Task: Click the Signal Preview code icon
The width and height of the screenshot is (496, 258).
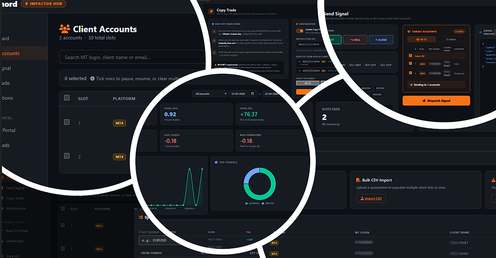Action: click(480, 32)
